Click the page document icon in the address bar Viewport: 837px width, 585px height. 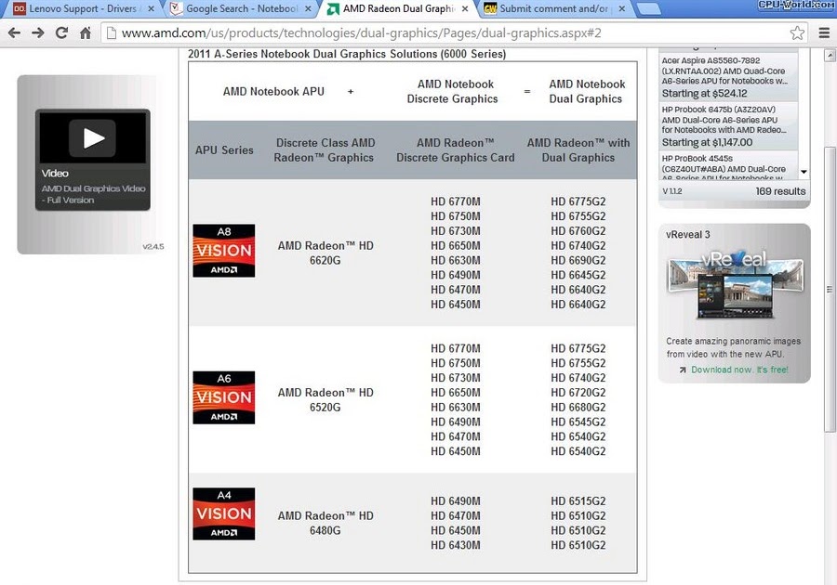(111, 33)
